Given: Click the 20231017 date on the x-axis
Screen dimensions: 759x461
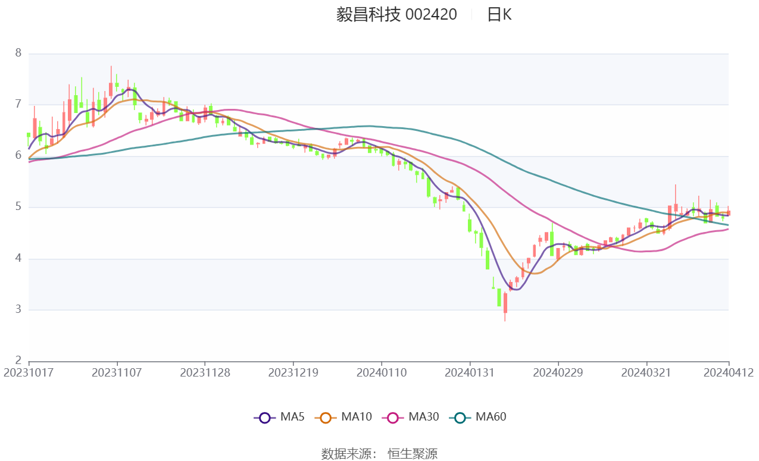Looking at the screenshot, I should 29,373.
